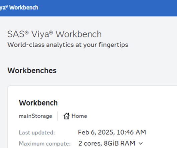Screen dimensions: 177x148
Task: Click the Workbenches section heading
Action: click(32, 71)
